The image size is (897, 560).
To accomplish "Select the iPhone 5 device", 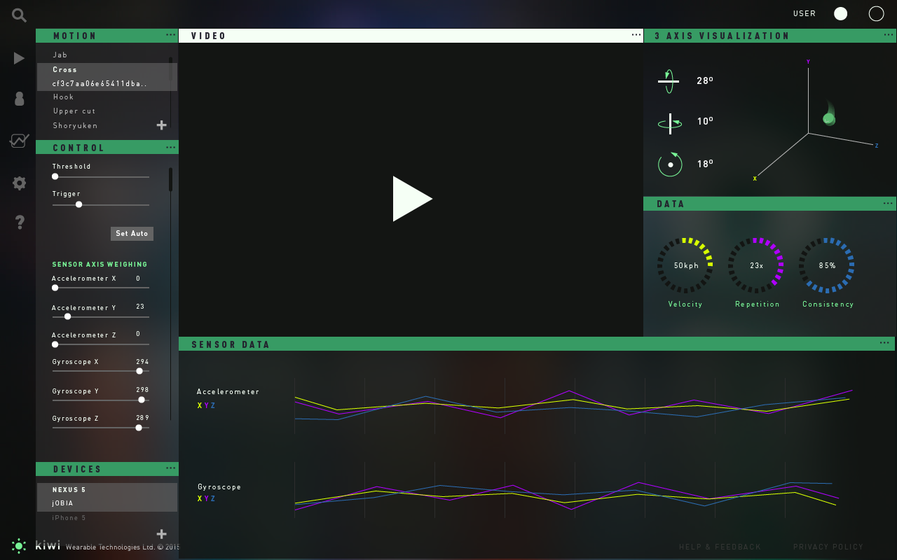I will [69, 518].
